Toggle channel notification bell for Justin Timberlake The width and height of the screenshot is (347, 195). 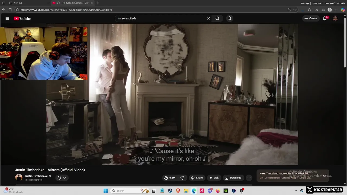pyautogui.click(x=59, y=178)
